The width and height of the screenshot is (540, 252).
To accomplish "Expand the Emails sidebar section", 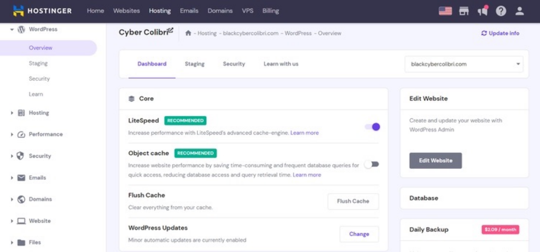I will (12, 178).
